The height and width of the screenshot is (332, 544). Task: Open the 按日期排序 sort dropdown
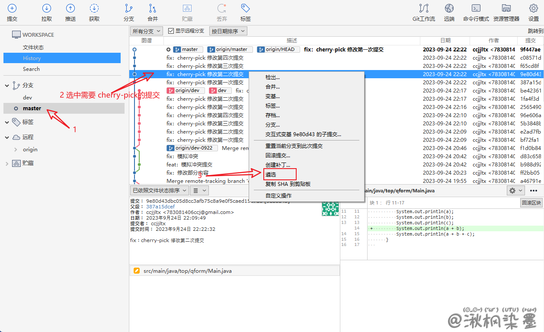coord(228,31)
